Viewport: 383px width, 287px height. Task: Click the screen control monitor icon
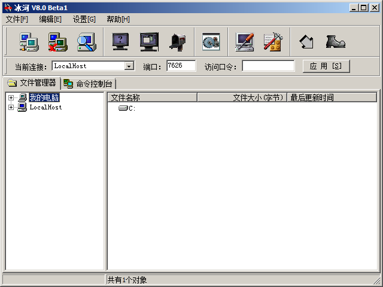(149, 42)
